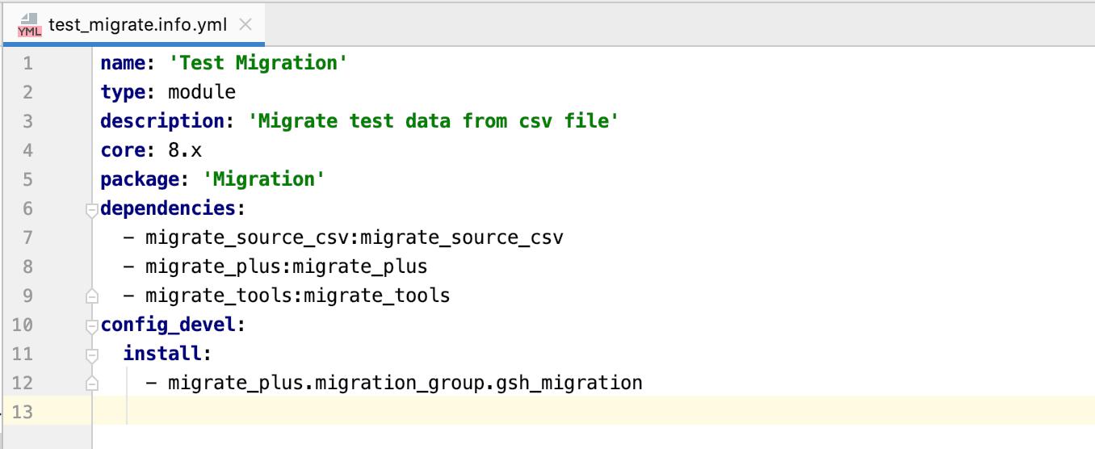Image resolution: width=1095 pixels, height=449 pixels.
Task: Collapse the config_devel block fold marker
Action: tap(92, 325)
